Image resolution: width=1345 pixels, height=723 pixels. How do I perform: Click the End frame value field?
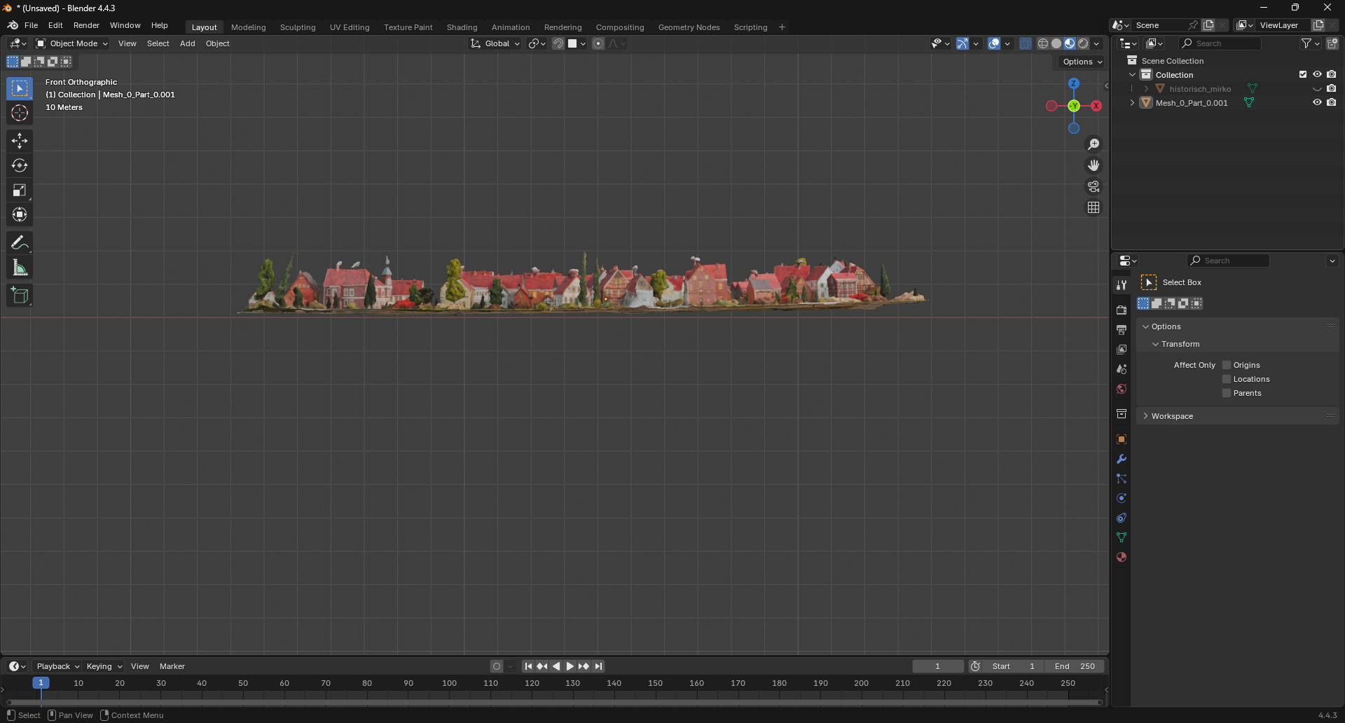(1075, 666)
